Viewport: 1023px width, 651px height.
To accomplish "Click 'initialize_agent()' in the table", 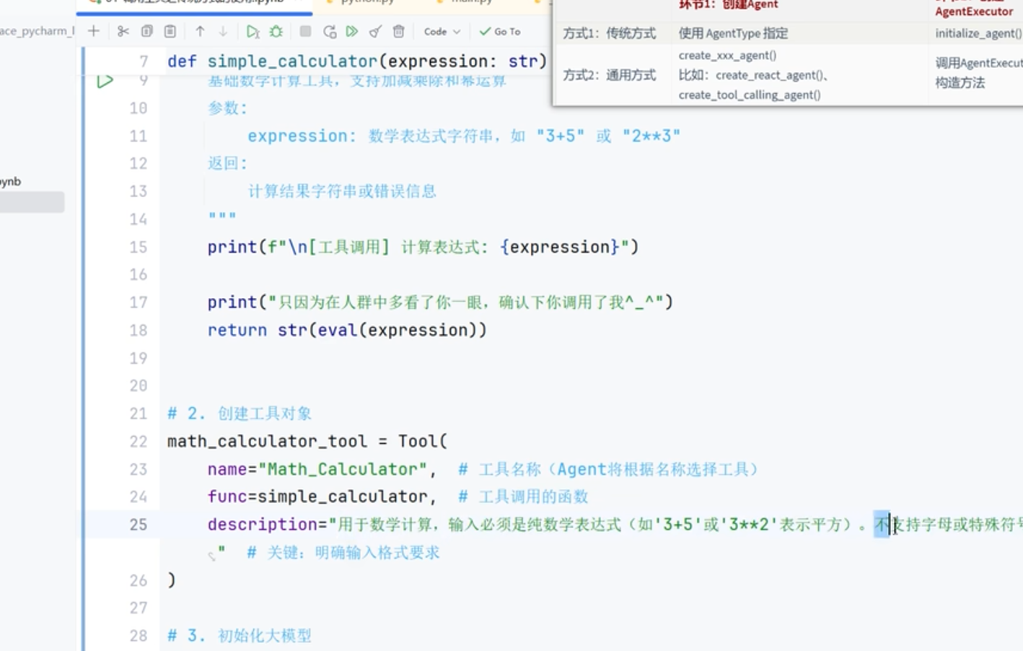I will tap(978, 33).
